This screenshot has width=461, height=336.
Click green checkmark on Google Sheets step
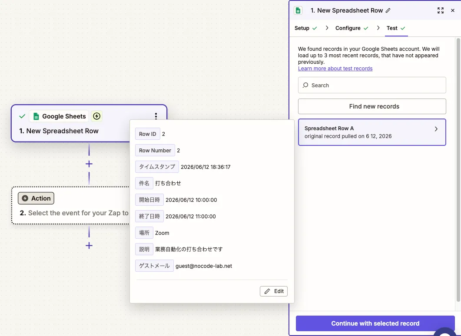(x=22, y=116)
